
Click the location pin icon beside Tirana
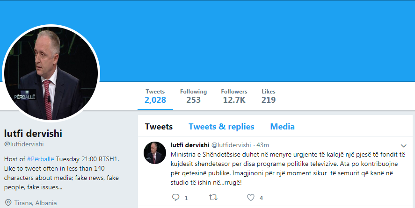click(x=8, y=203)
